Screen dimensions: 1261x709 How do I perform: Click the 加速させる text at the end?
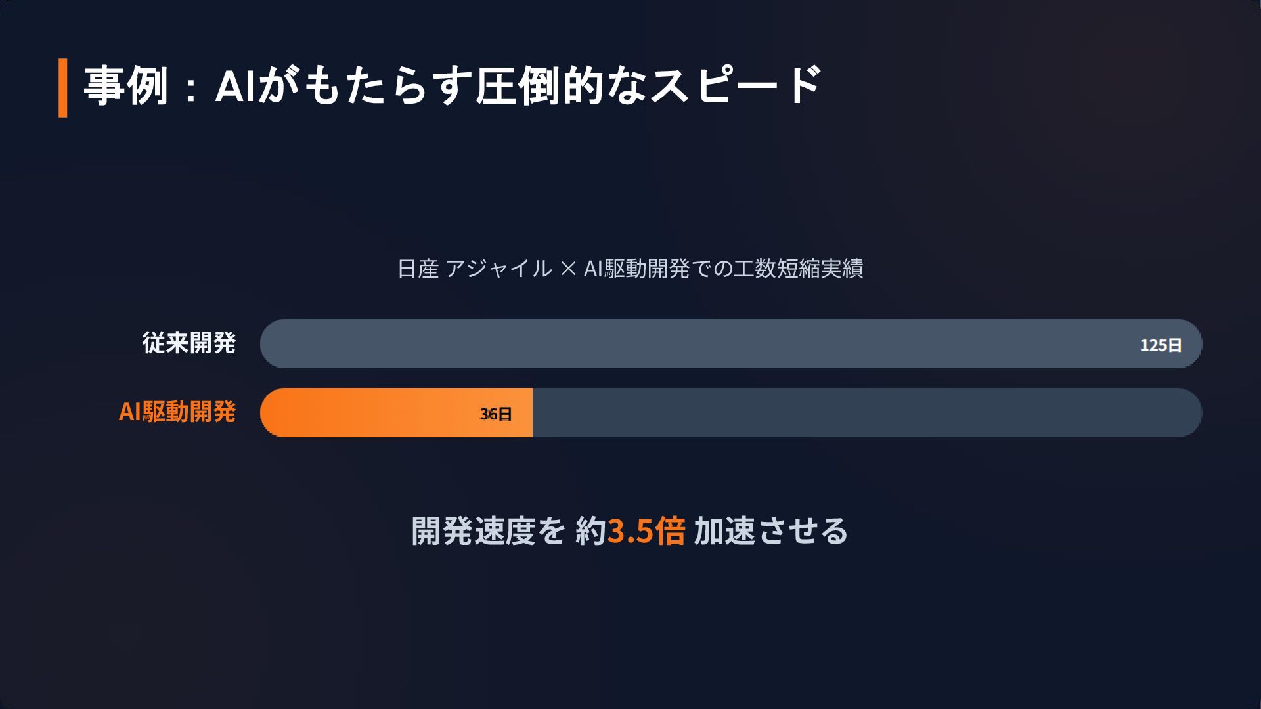771,531
